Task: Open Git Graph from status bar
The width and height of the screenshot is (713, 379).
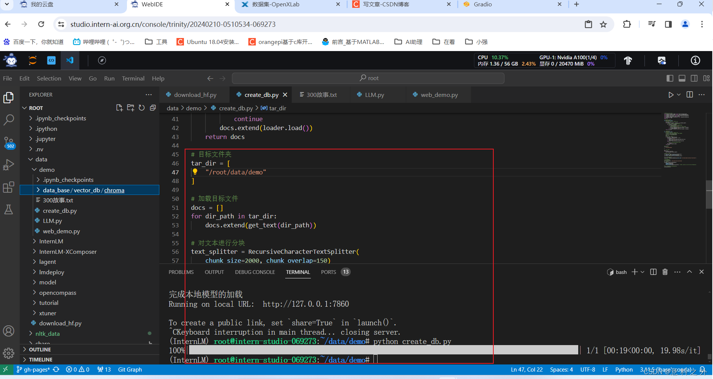Action: [130, 369]
